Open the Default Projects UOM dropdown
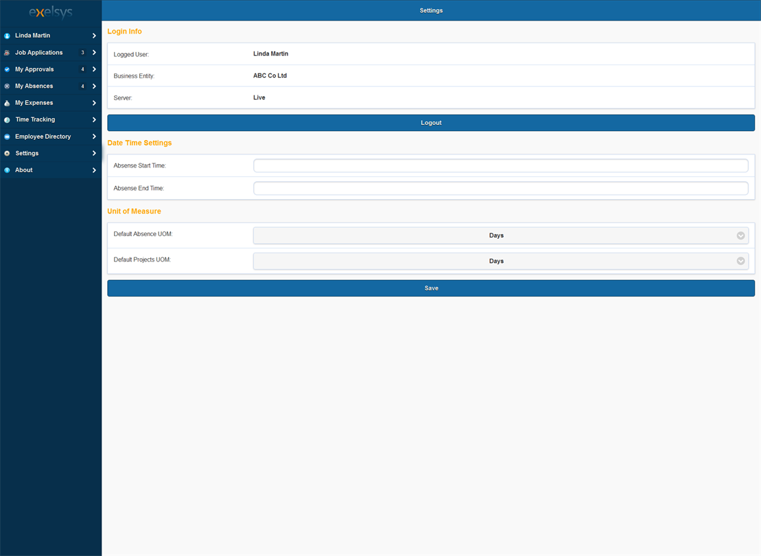 tap(500, 262)
